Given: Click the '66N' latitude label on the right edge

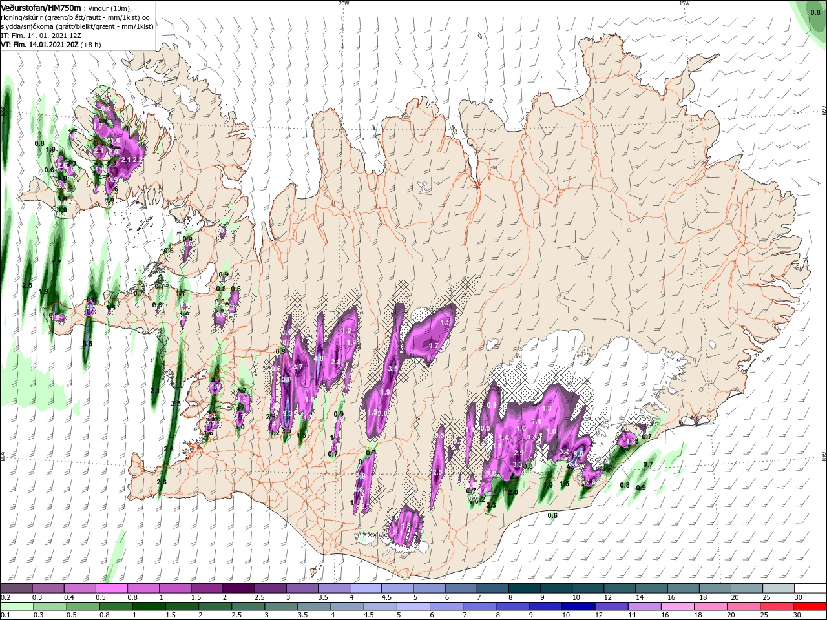Looking at the screenshot, I should pos(824,111).
